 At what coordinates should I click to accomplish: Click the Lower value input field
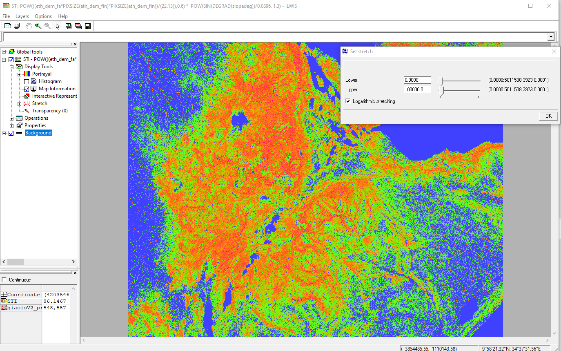pyautogui.click(x=417, y=80)
